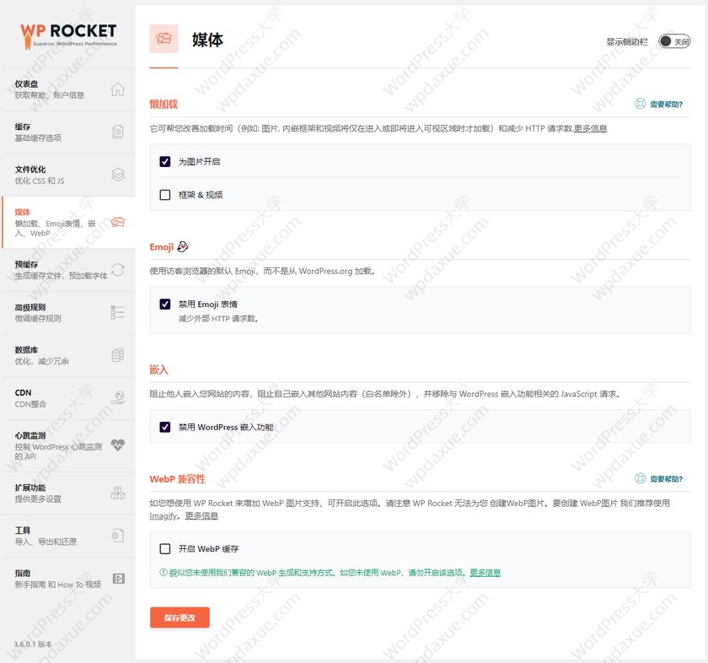
Task: Enable 开启 WebP 缓存 checkbox
Action: [165, 548]
